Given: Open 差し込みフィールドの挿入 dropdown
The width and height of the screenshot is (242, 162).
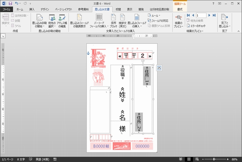Looking at the screenshot, I should coord(137,21).
